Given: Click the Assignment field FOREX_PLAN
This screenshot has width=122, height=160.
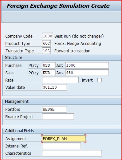Looking at the screenshot, I should (x=64, y=139).
